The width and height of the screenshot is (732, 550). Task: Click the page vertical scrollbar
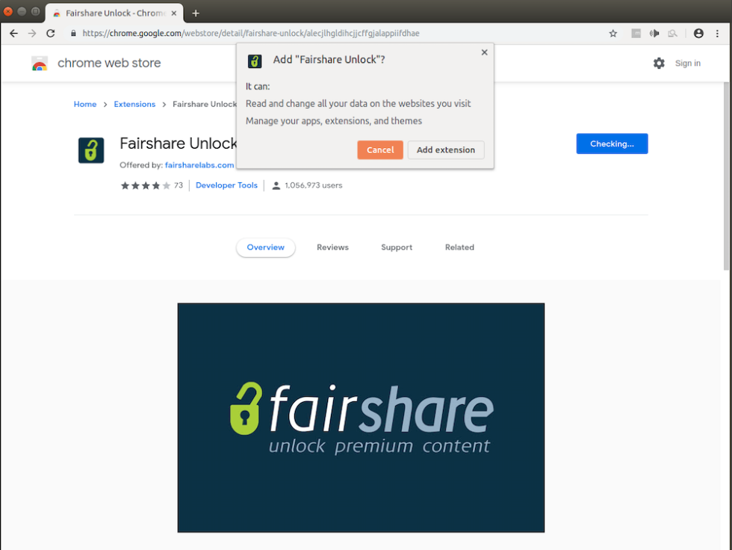(x=726, y=176)
